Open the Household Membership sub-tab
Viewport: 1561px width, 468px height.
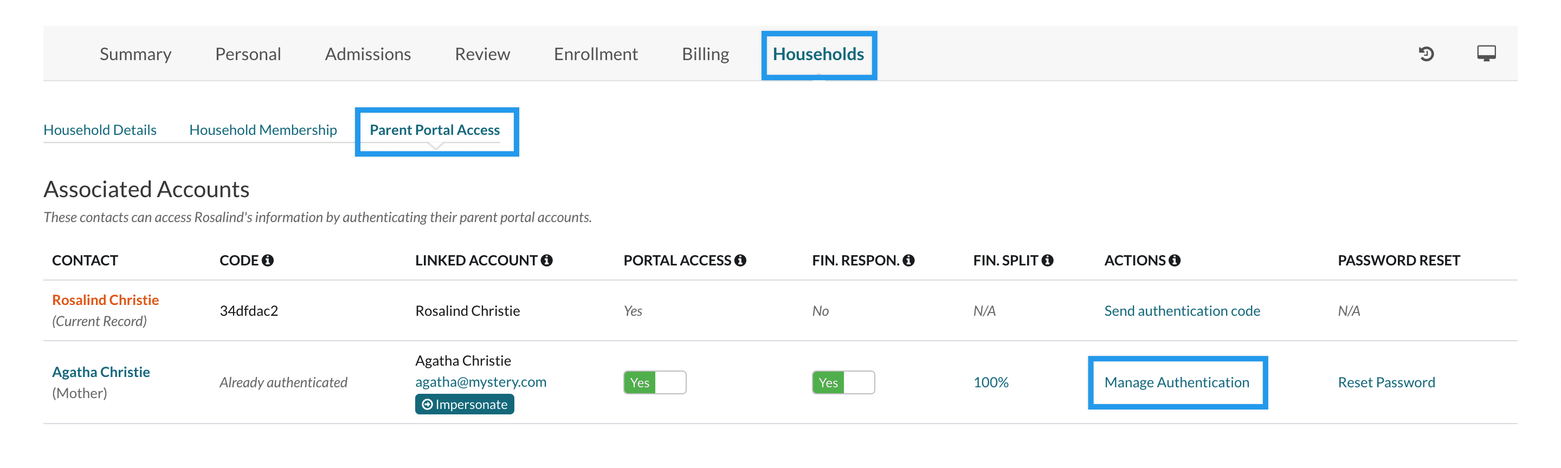pyautogui.click(x=263, y=130)
